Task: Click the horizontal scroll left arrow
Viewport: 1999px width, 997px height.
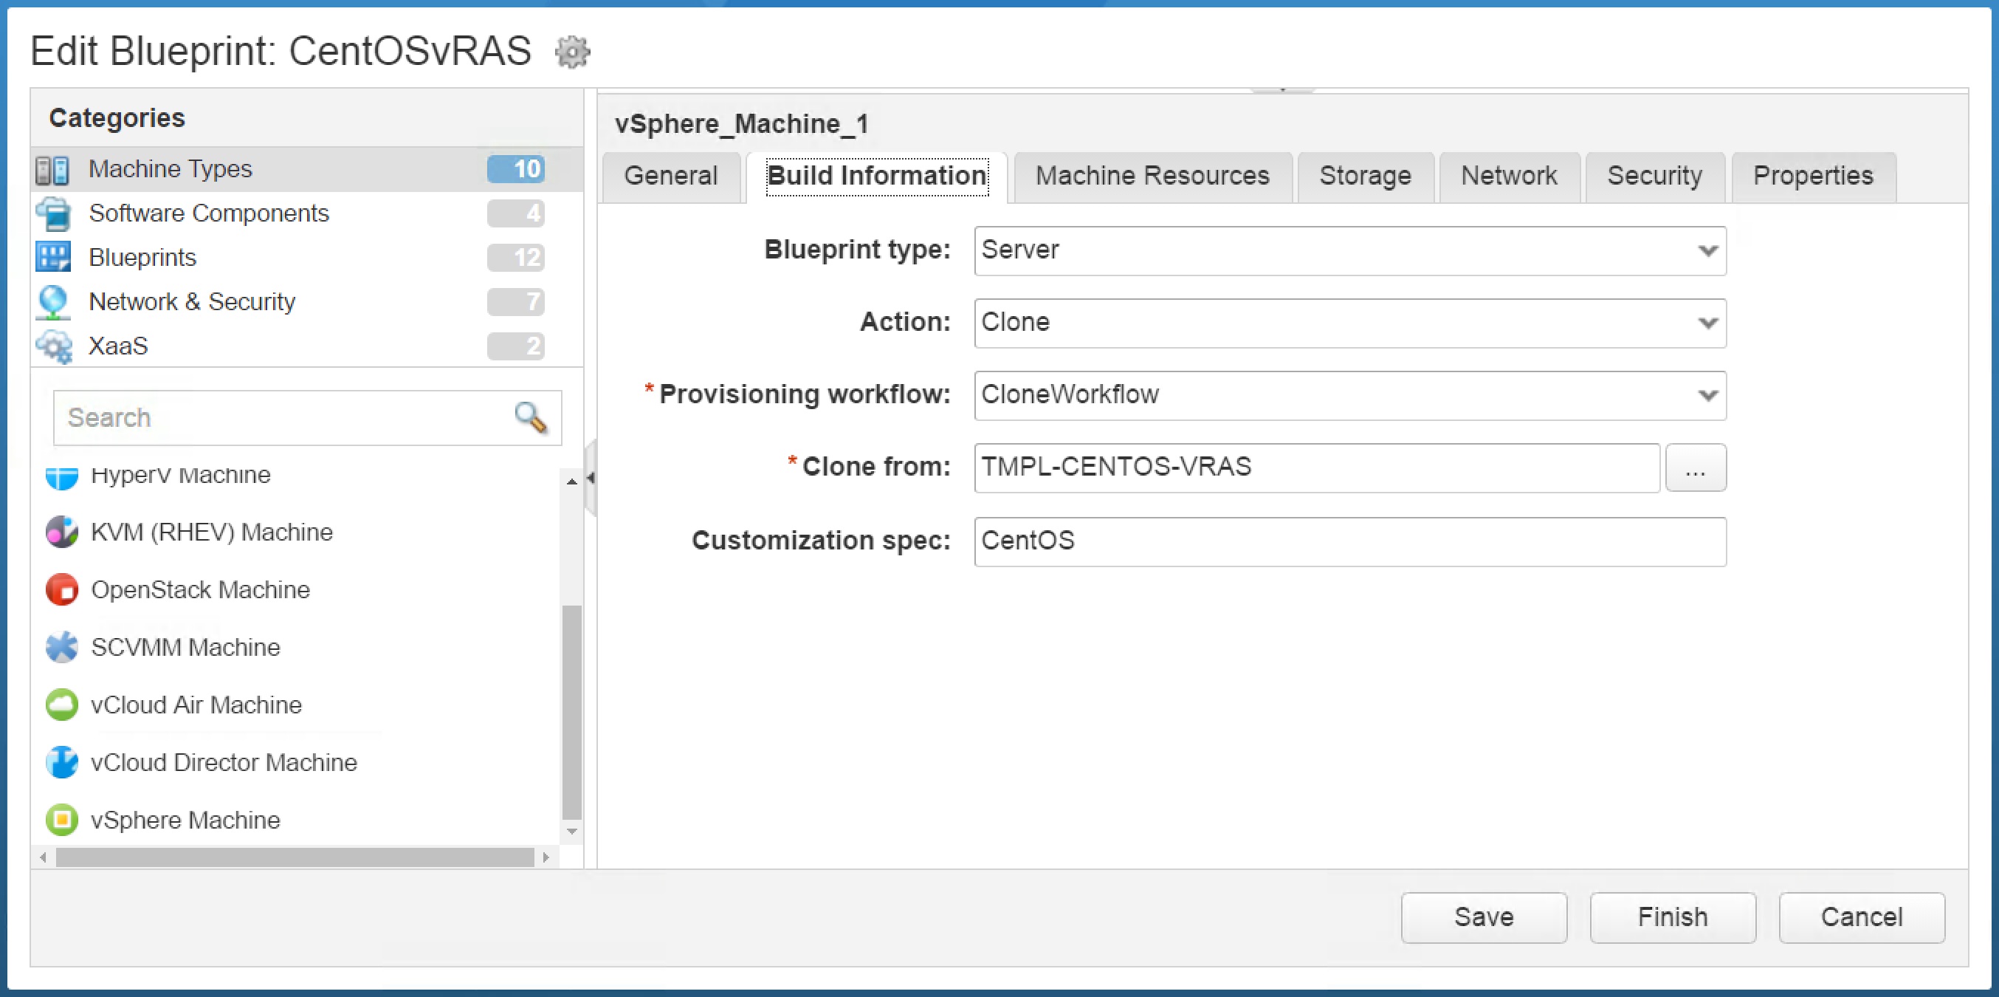Action: [x=44, y=857]
